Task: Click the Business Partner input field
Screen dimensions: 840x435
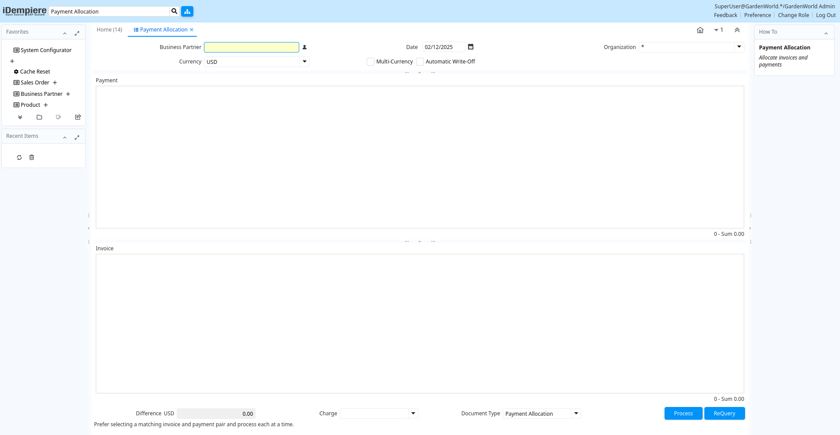Action: [x=252, y=47]
